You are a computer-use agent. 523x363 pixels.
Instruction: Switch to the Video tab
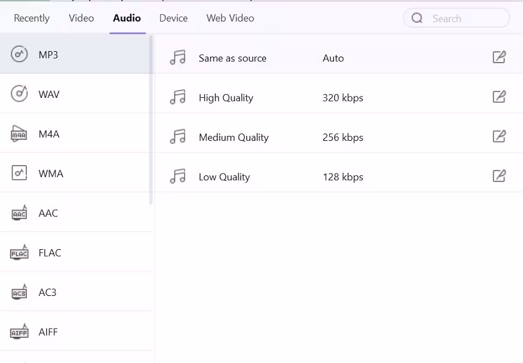click(x=81, y=18)
